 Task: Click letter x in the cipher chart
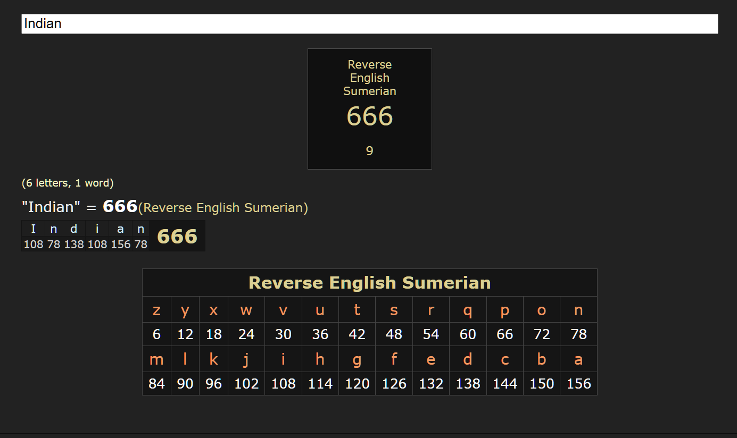coord(213,310)
